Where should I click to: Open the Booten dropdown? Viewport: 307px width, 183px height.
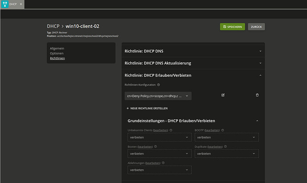[x=158, y=154]
